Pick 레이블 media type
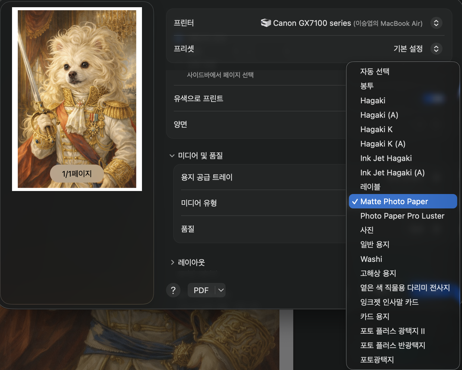462x370 pixels. coord(403,187)
